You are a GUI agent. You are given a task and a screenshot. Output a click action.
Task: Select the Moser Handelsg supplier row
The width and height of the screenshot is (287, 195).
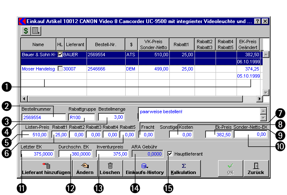coord(38,69)
